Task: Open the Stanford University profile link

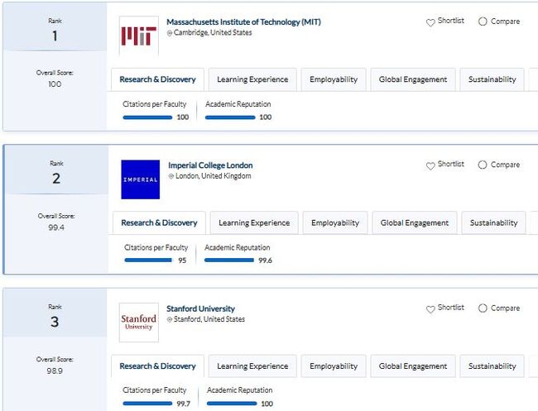Action: 200,308
